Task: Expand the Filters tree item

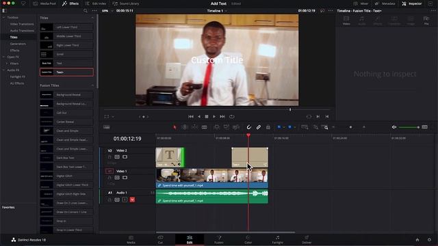Action: 7,64
